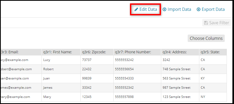Click the q3r4: Address column header

click(180, 52)
